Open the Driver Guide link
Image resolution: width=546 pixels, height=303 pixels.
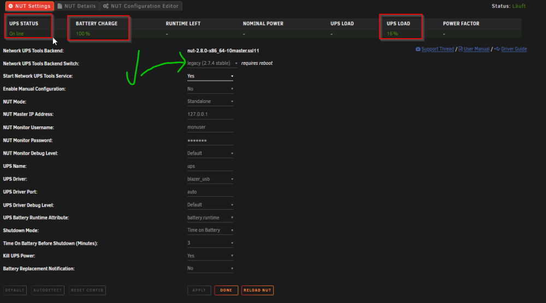pos(514,49)
